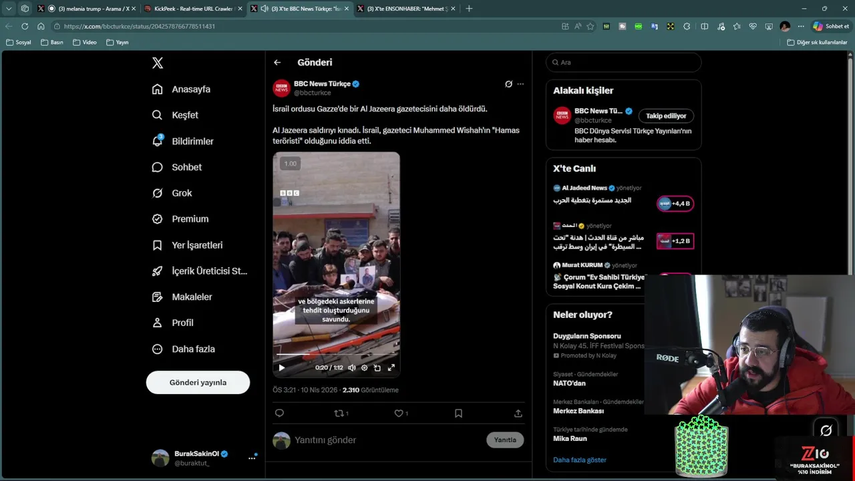Open the browser settings and more menu
Screen dimensions: 855x481
click(801, 26)
